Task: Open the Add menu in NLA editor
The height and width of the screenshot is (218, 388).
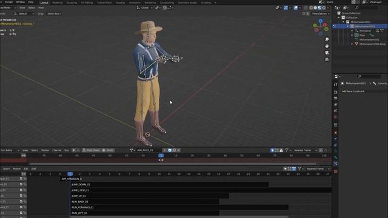Action: tap(33, 169)
